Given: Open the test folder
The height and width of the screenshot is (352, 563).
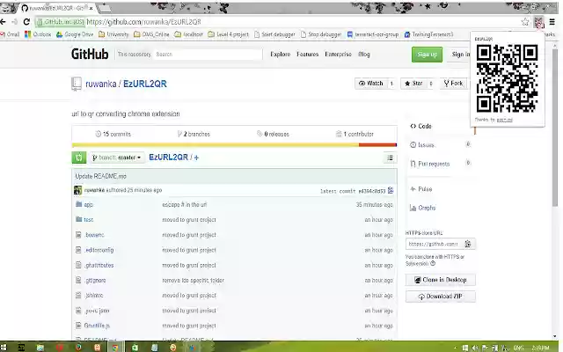Looking at the screenshot, I should point(88,220).
